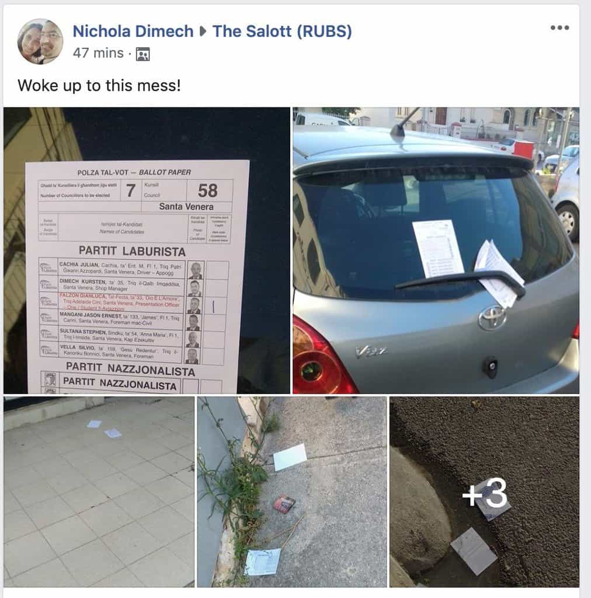The width and height of the screenshot is (591, 598).
Task: Click the group privacy icon beside 47 mins
Action: [x=142, y=54]
